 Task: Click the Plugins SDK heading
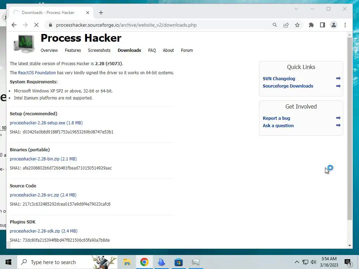[x=23, y=222]
